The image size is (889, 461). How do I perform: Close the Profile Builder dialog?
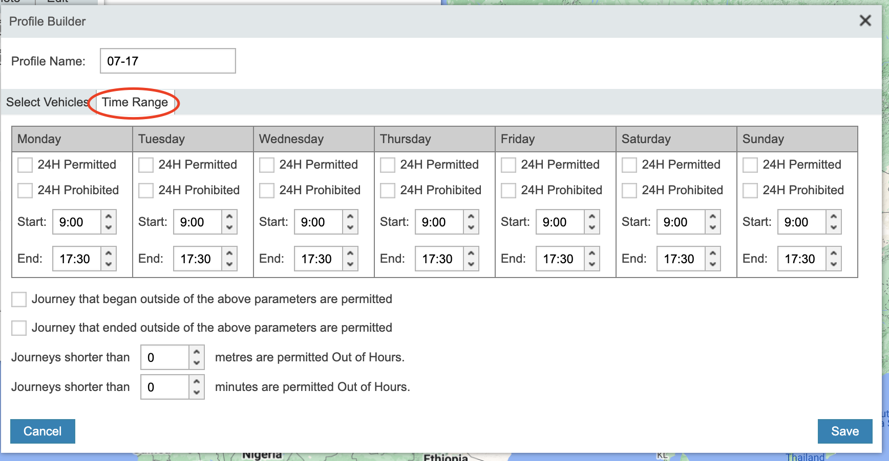tap(865, 21)
